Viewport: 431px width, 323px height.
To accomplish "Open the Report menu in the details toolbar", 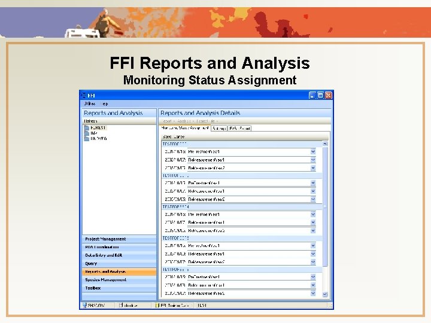I will [x=168, y=121].
